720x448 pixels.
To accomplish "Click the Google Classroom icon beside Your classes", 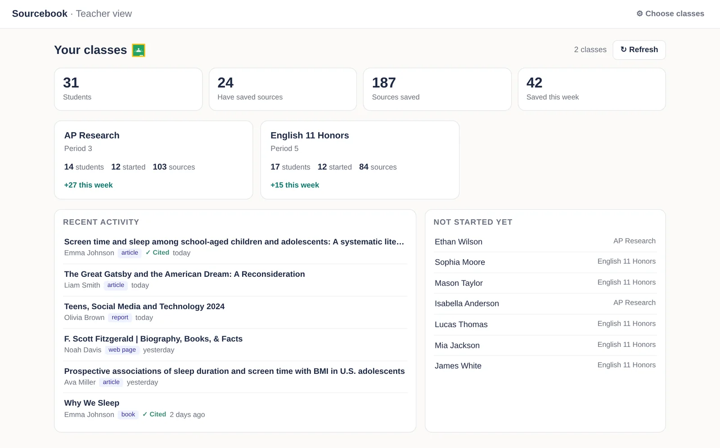I will 139,50.
